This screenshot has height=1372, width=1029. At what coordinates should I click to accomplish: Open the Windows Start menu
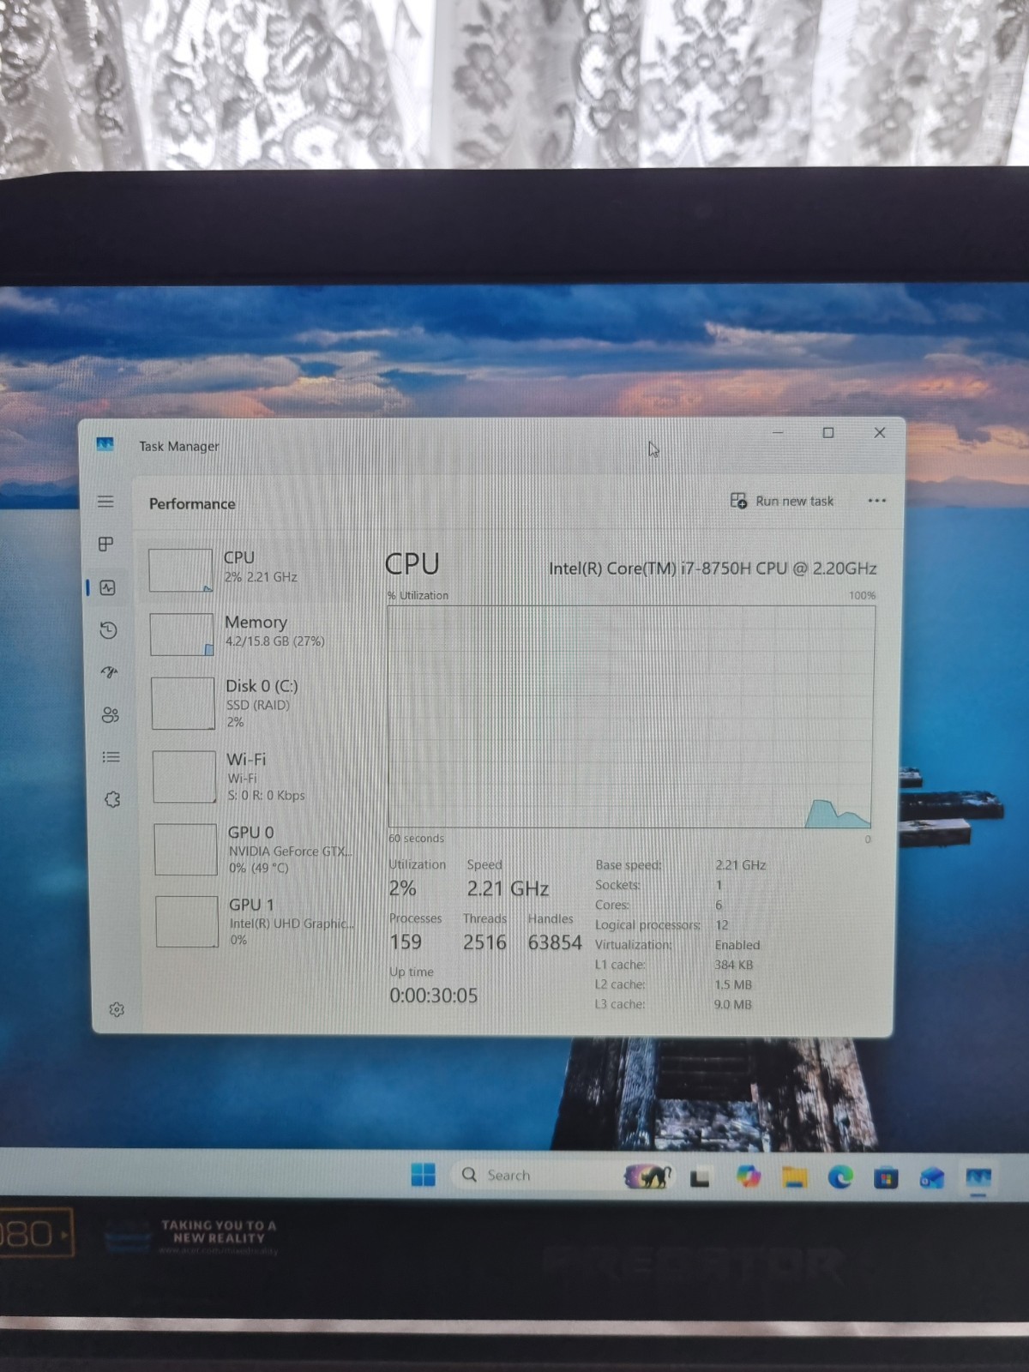point(423,1175)
